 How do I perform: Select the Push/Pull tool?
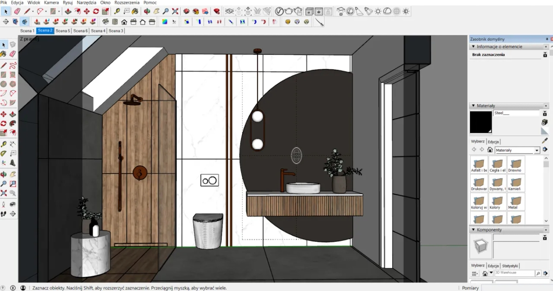click(68, 11)
